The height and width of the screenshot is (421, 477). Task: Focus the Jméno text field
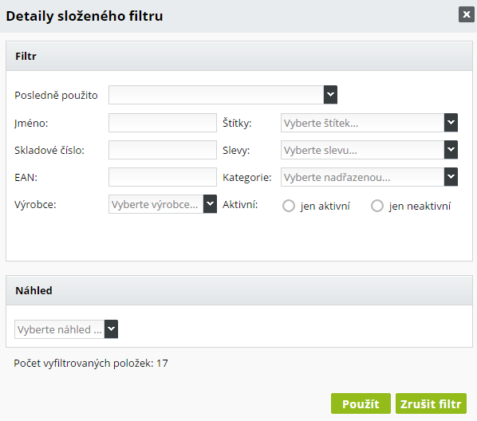point(163,123)
